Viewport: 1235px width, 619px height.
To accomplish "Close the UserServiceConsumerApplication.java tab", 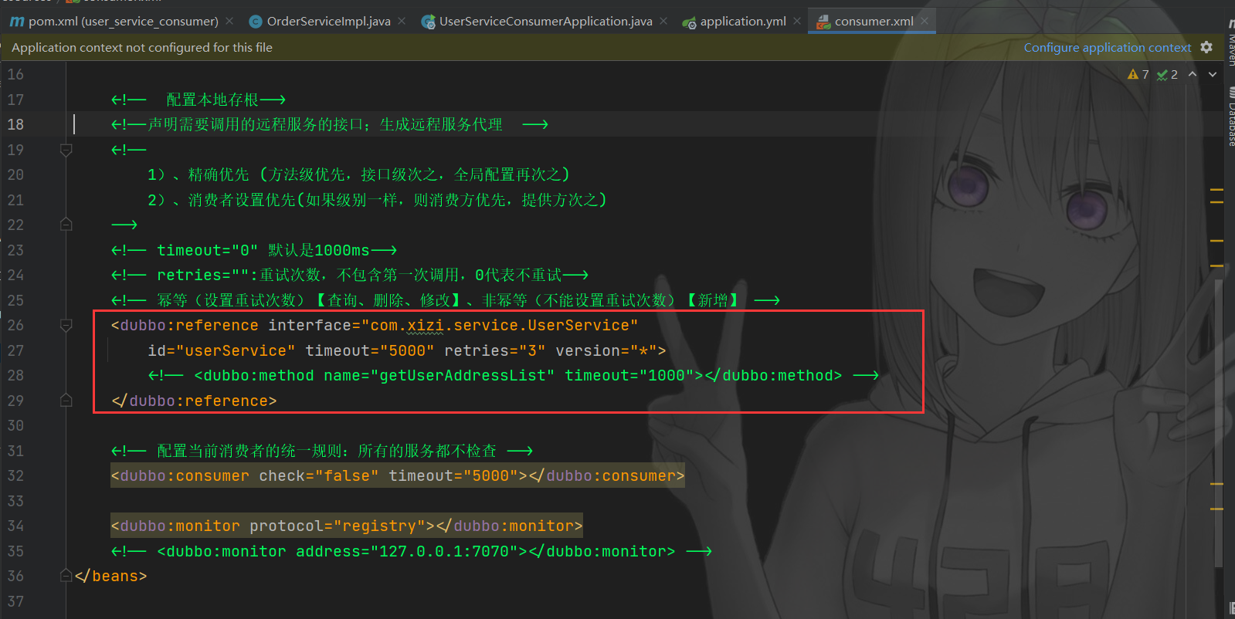I will (x=663, y=22).
